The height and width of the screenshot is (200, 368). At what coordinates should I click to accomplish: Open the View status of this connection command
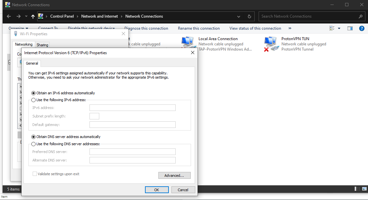point(255,28)
